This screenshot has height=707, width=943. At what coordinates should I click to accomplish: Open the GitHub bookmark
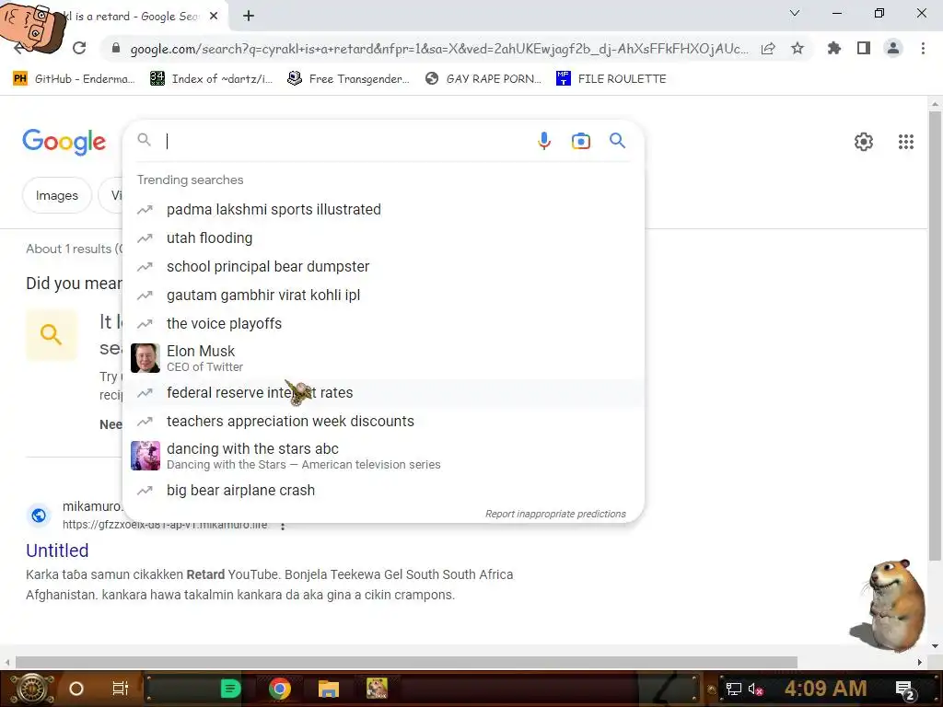(74, 79)
